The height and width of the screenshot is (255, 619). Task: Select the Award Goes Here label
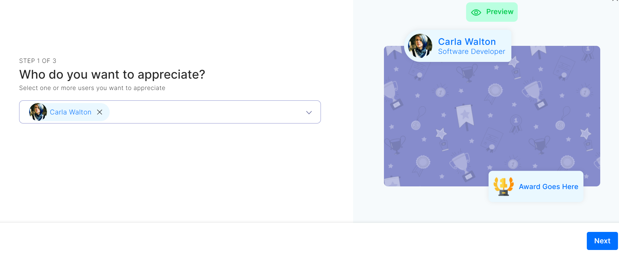coord(548,187)
